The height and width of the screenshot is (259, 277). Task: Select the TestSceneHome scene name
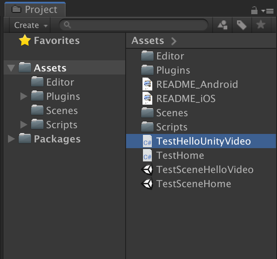(x=194, y=184)
